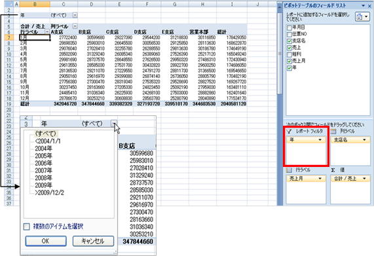This screenshot has width=374, height=256.
Task: Click the filter popup resize grip
Action: click(115, 253)
